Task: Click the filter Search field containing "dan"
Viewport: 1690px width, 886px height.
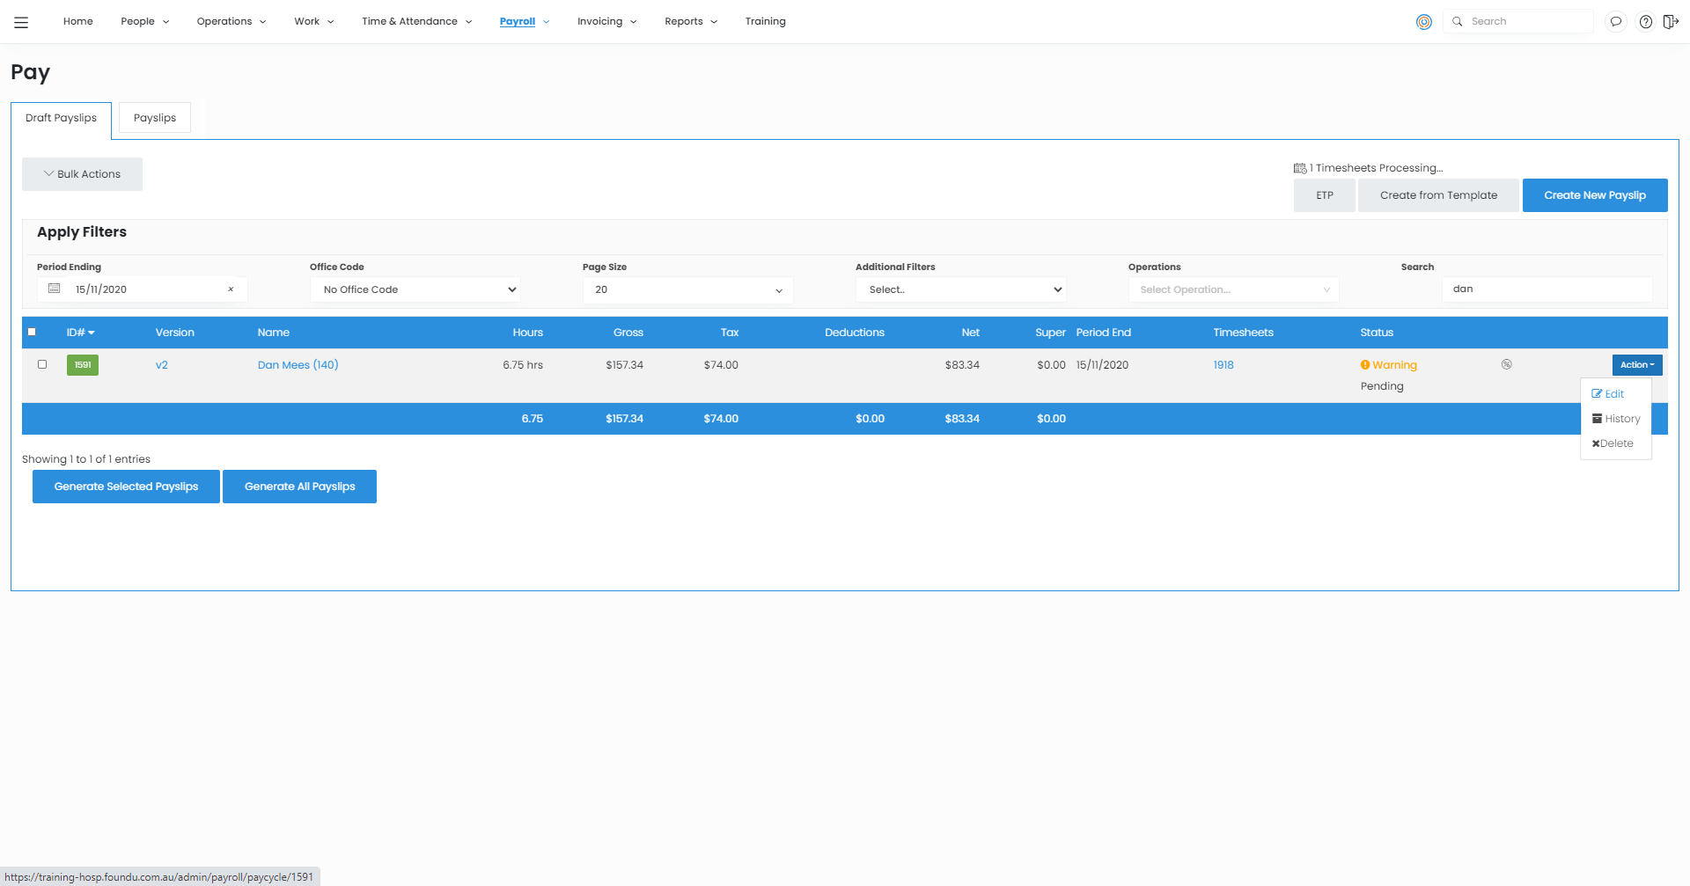Action: point(1546,289)
